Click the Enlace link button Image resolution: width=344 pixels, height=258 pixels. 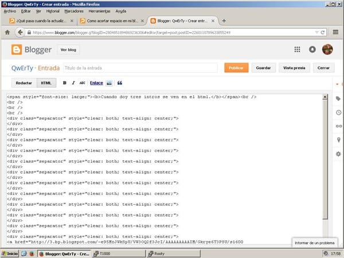coord(96,83)
